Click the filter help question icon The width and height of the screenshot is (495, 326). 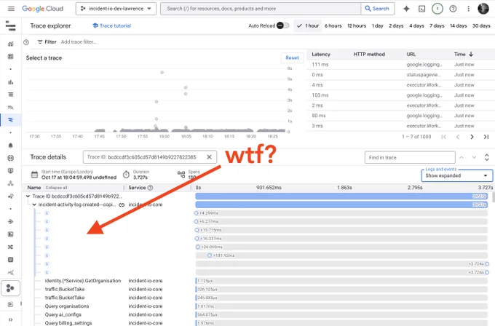click(x=26, y=42)
